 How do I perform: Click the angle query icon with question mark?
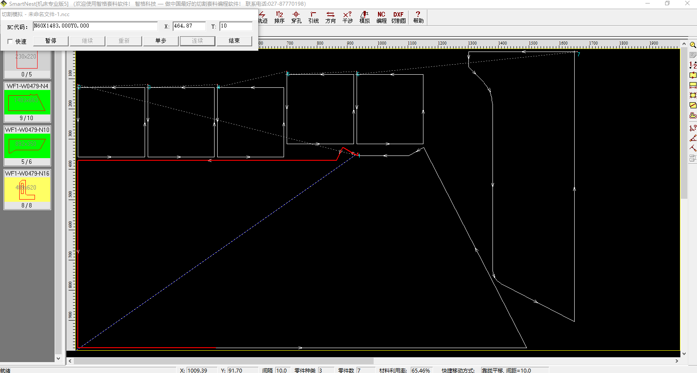693,128
